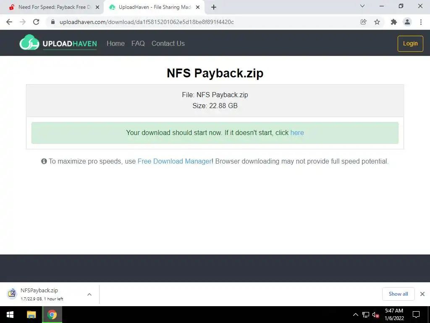Open the Contact Us page
This screenshot has height=323, width=430.
tap(168, 43)
